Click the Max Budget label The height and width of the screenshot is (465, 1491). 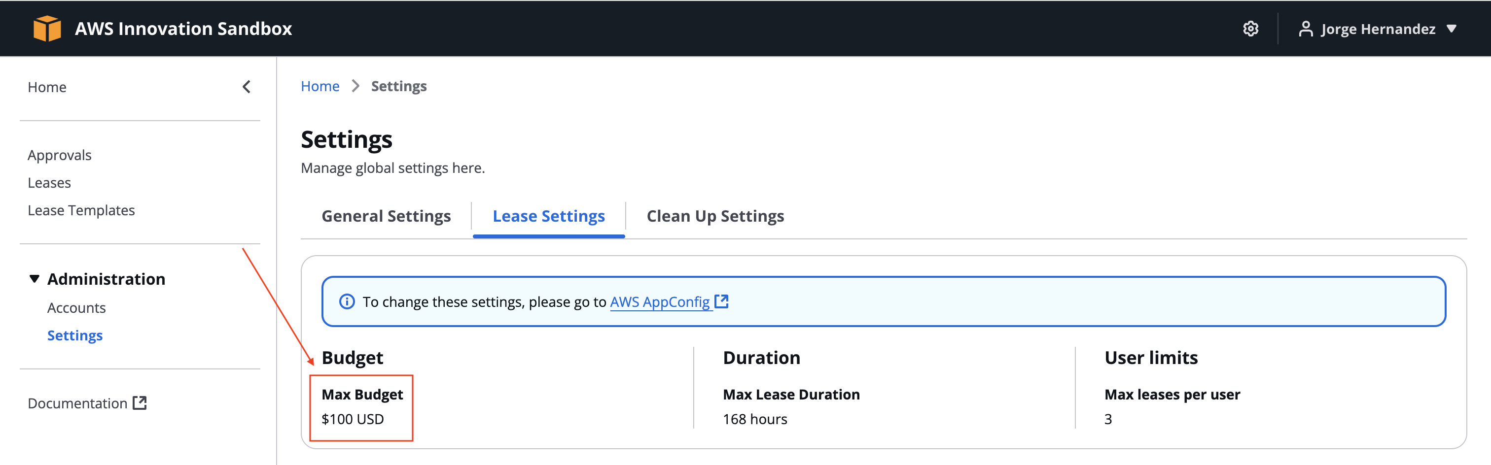(362, 395)
